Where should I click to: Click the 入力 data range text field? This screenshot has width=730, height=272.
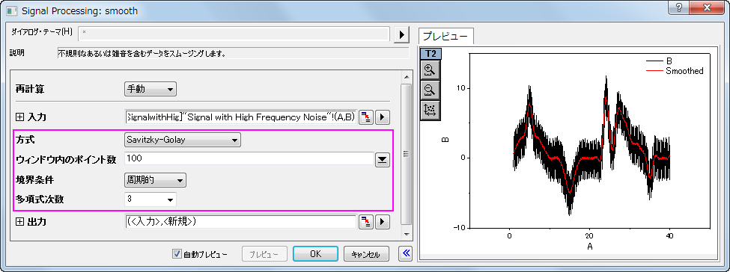pyautogui.click(x=240, y=117)
